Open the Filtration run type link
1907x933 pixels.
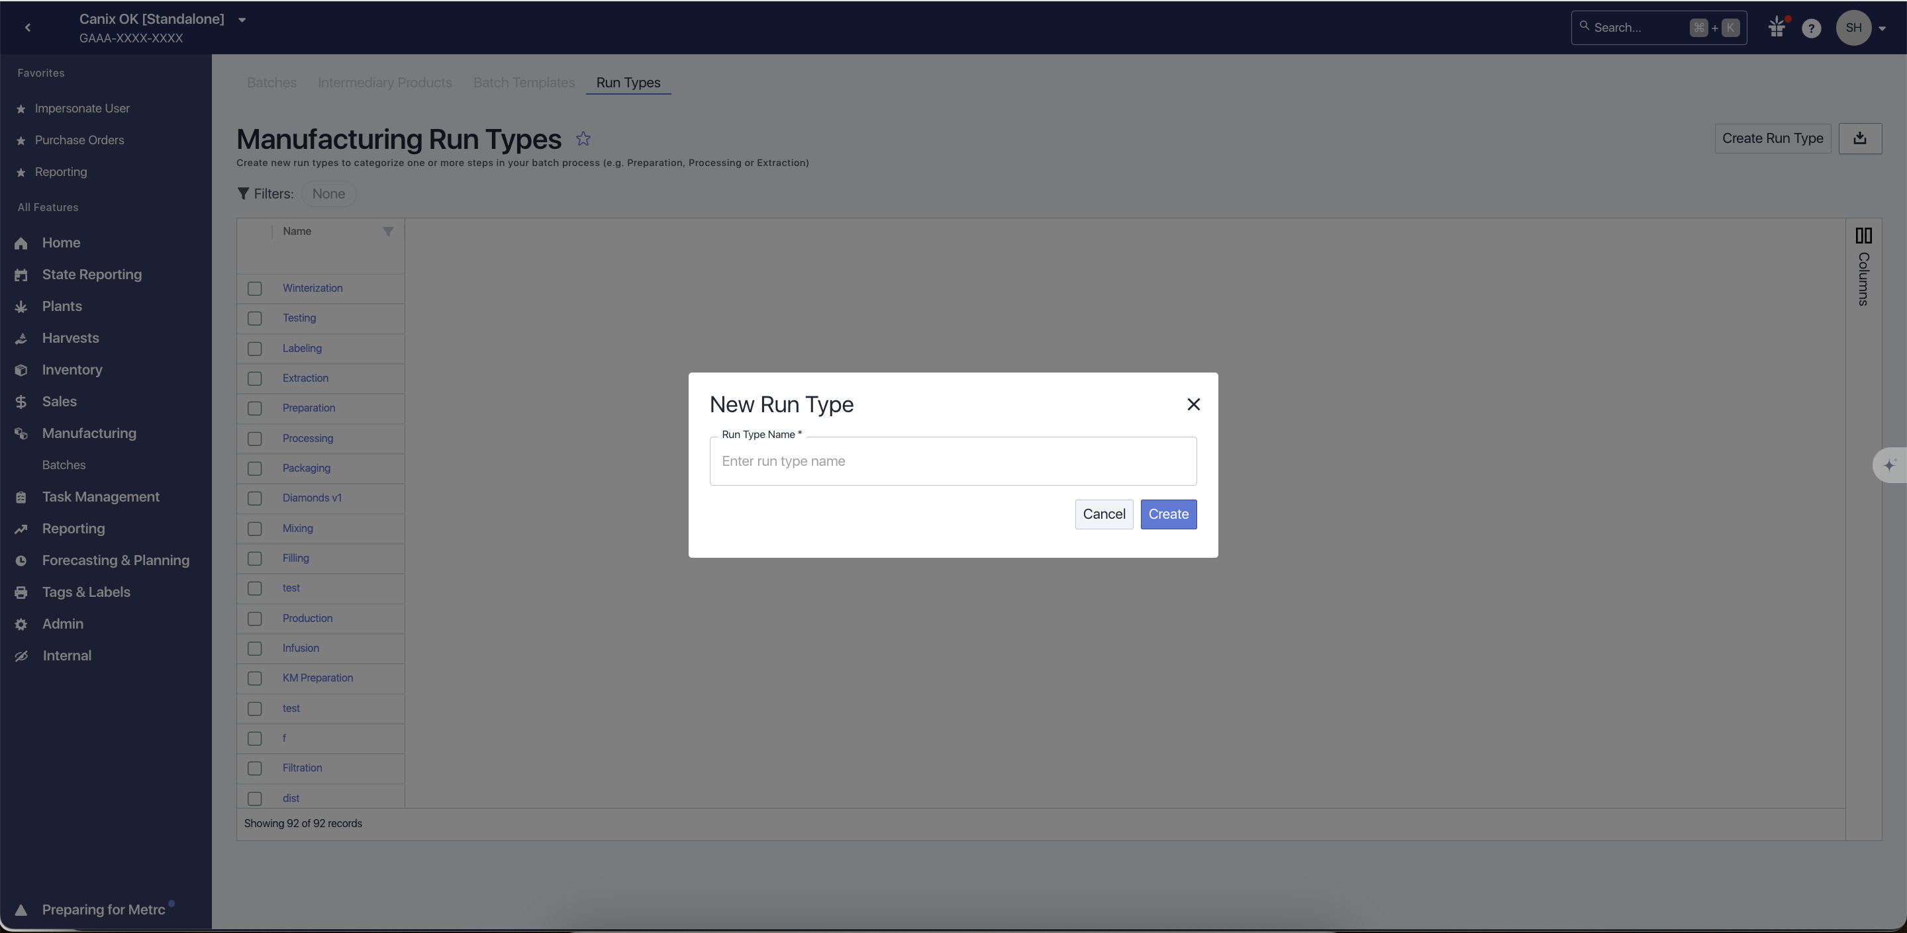(x=302, y=768)
